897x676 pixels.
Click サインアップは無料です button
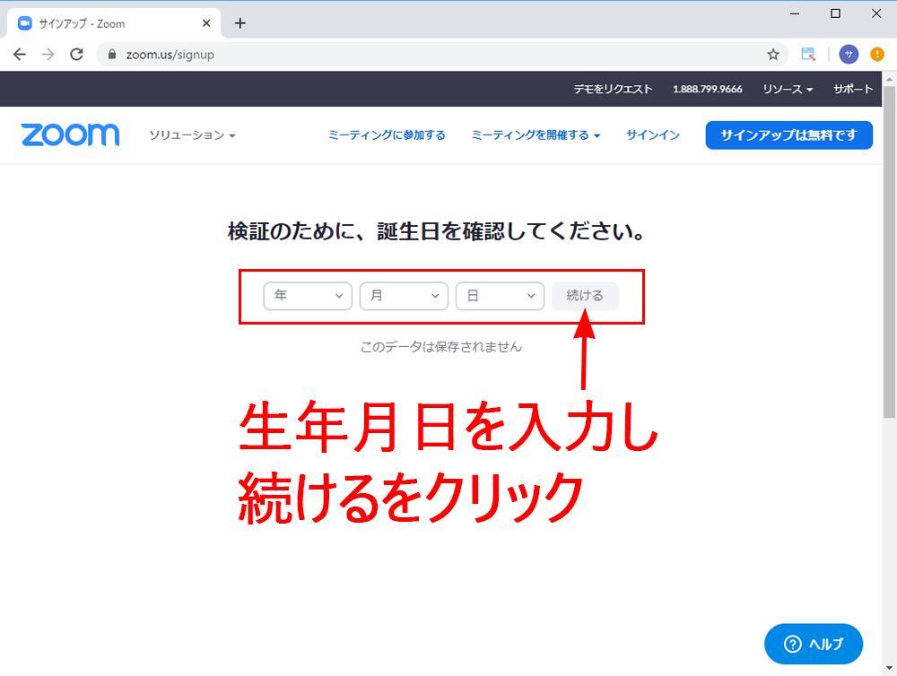tap(788, 135)
